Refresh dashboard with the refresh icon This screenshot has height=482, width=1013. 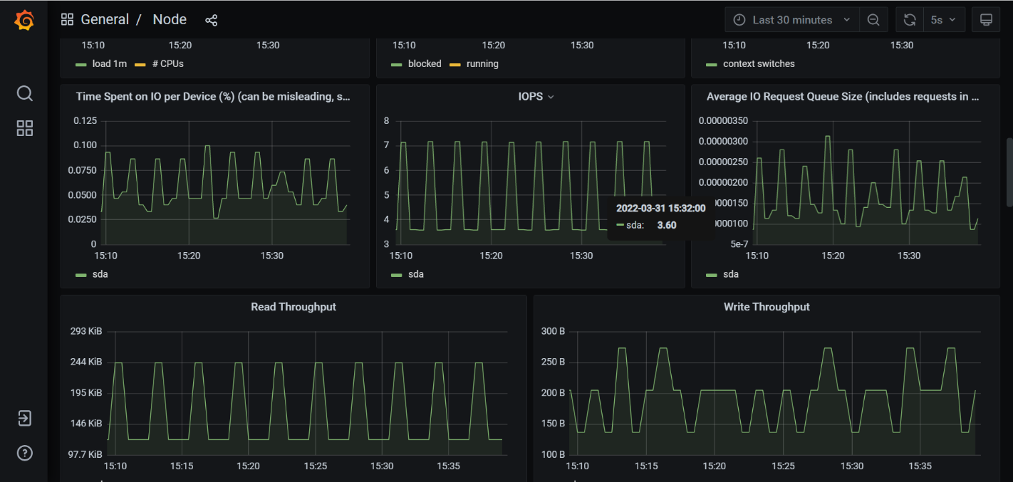pos(910,20)
